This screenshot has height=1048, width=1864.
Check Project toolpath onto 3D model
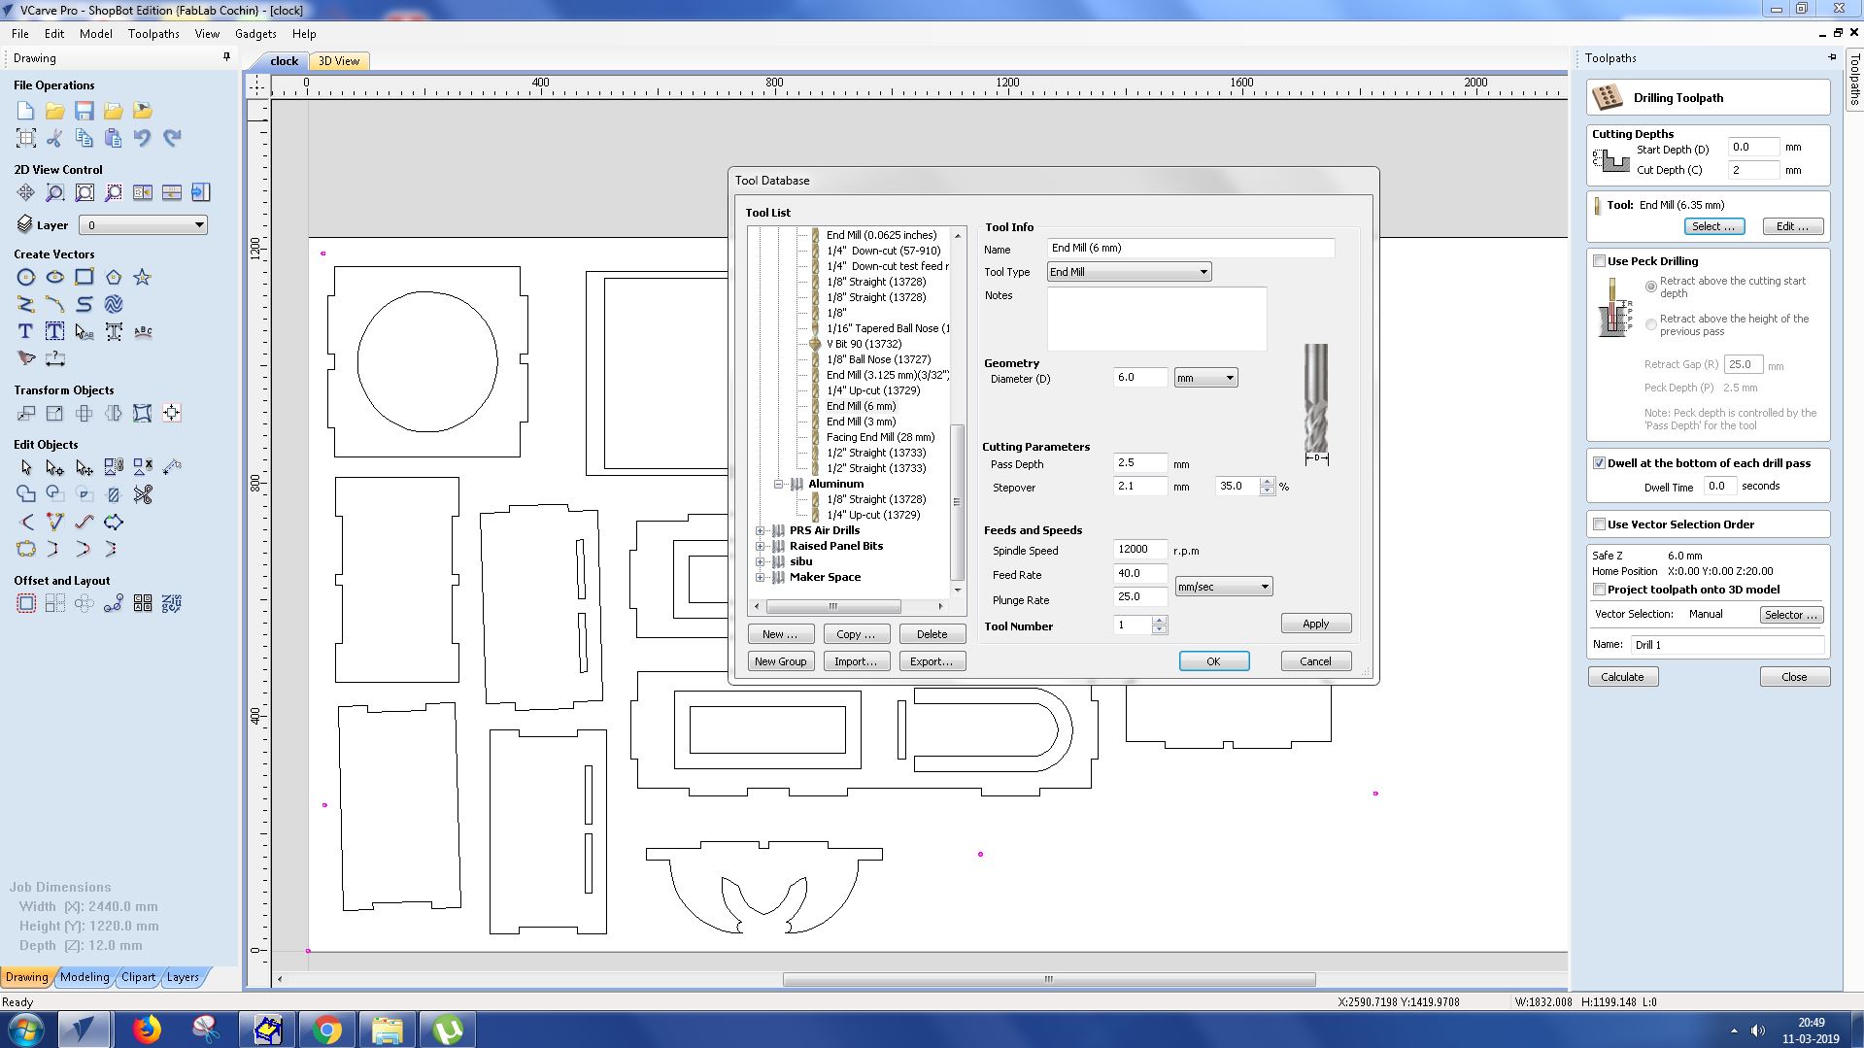(x=1599, y=590)
